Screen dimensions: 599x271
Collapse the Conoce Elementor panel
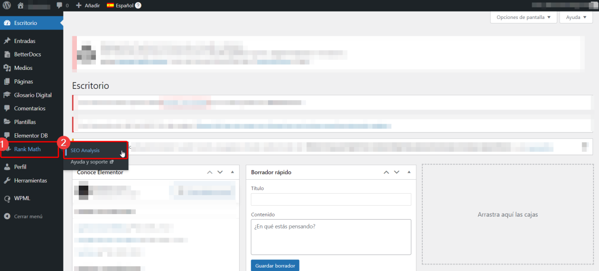pos(232,172)
